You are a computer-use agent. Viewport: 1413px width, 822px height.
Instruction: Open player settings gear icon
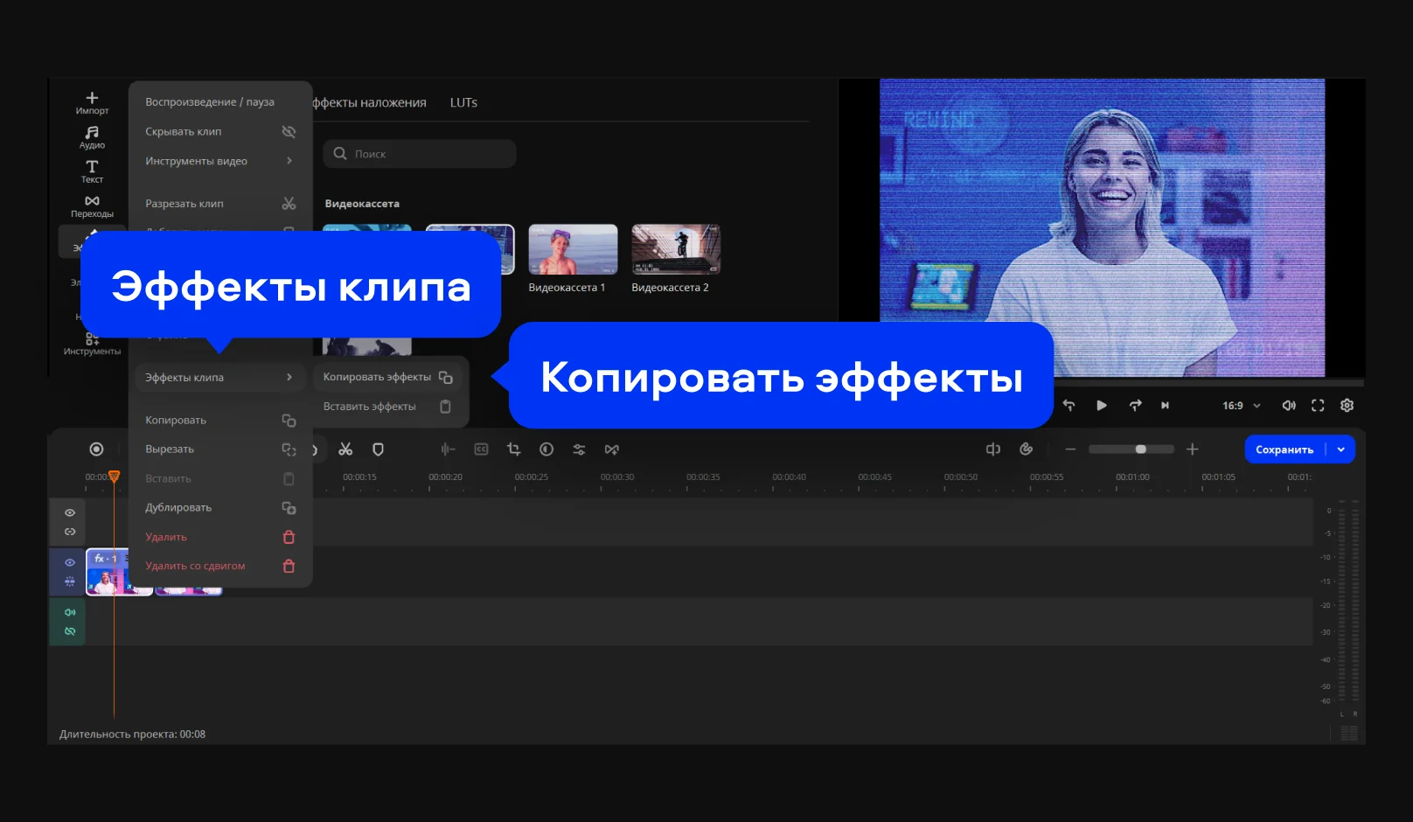[1347, 406]
